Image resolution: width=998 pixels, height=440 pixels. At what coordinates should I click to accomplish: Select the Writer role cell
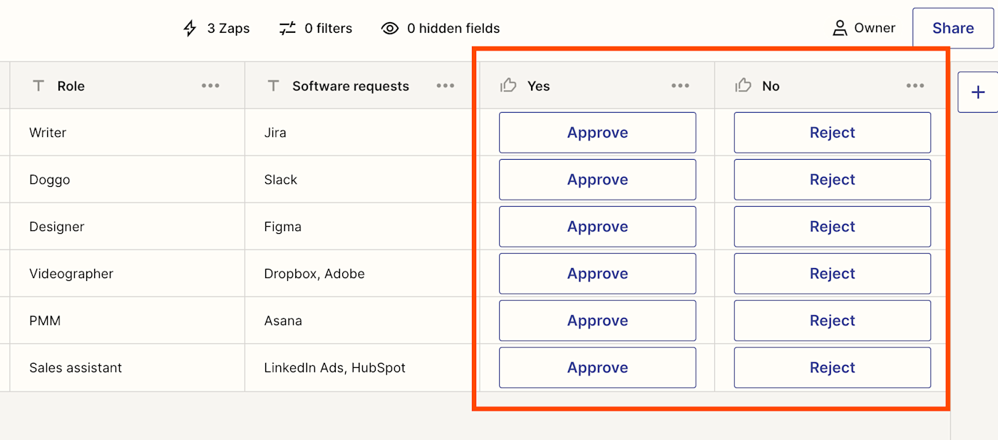point(128,133)
